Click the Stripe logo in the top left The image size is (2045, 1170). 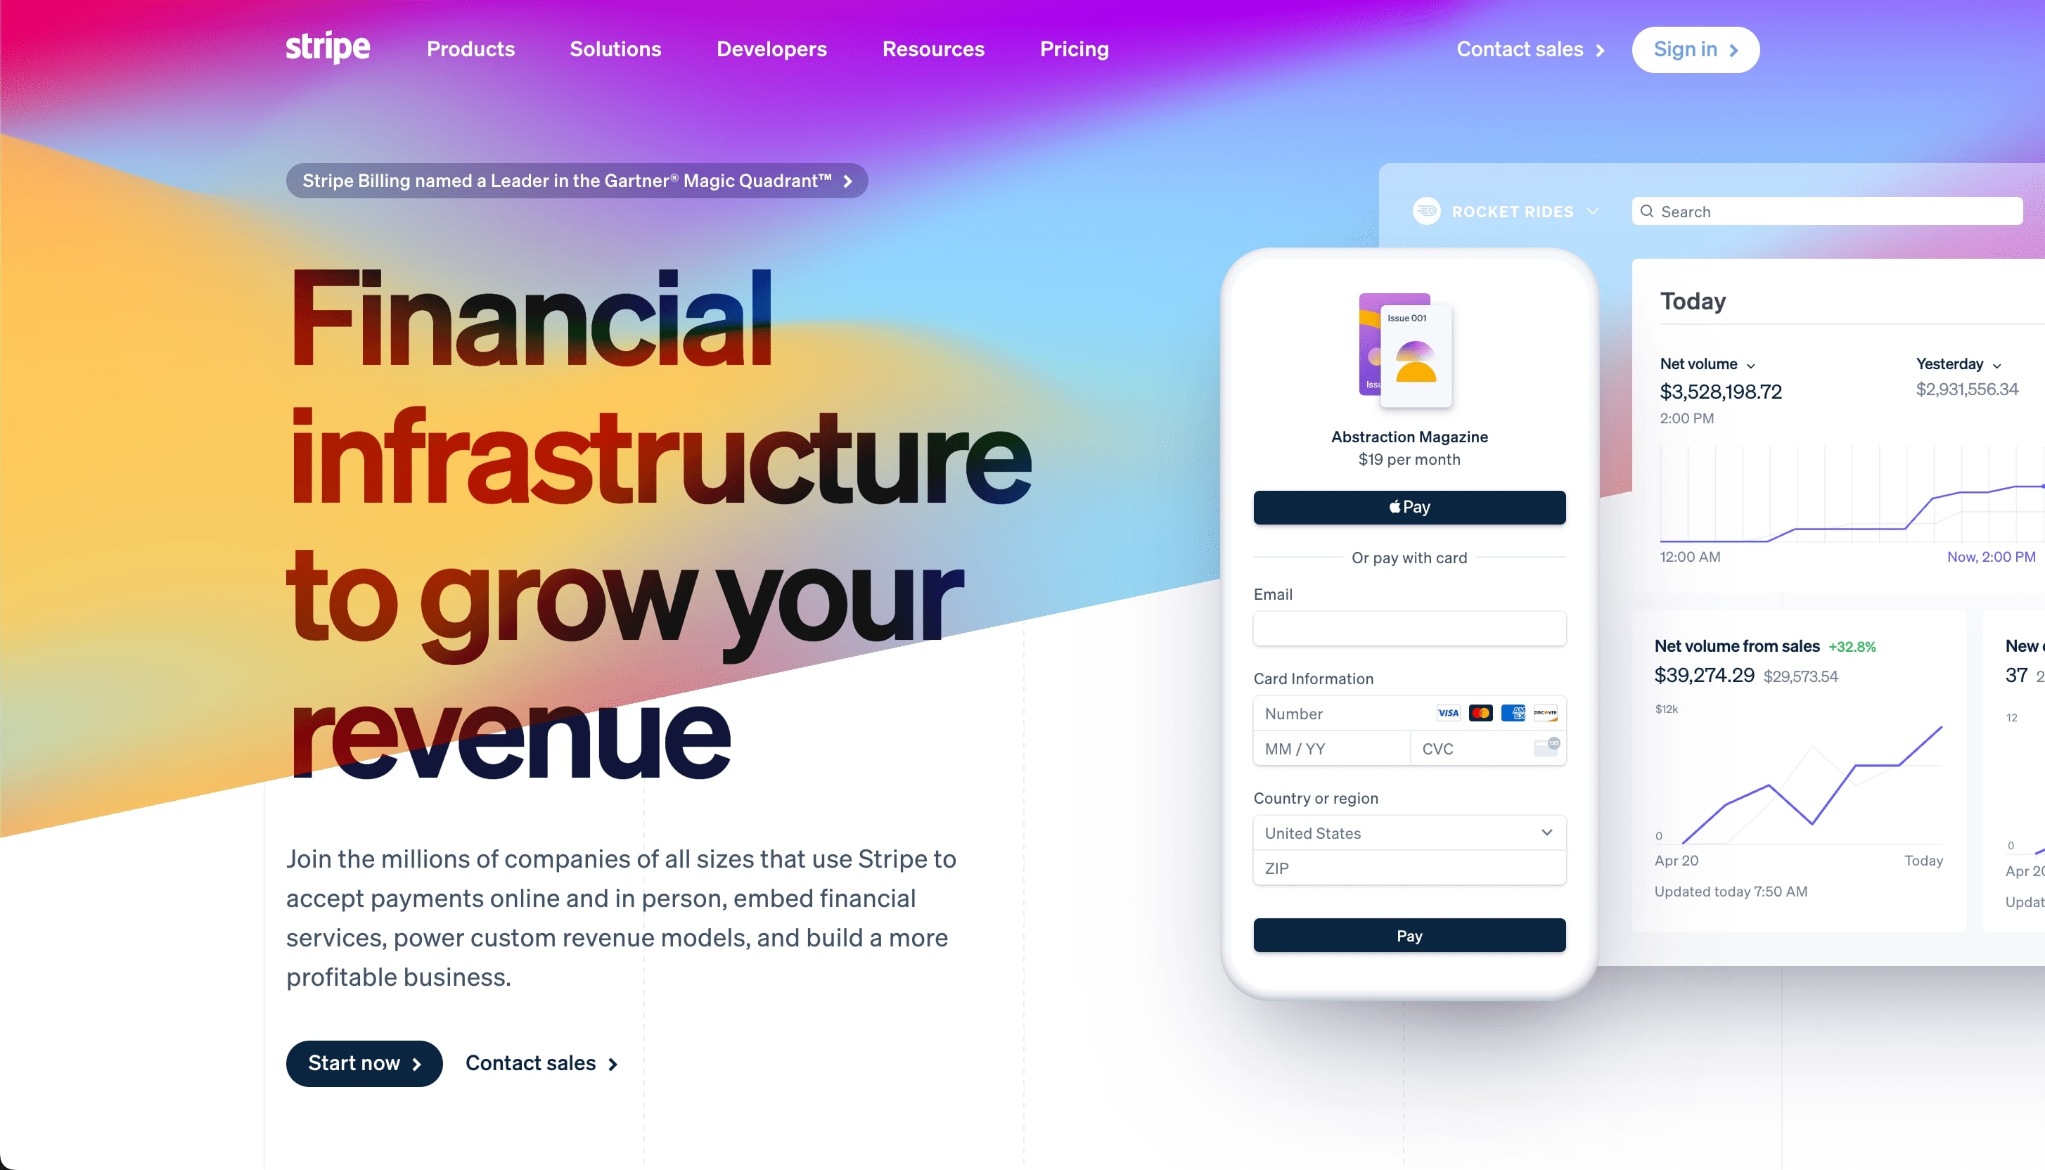(x=327, y=48)
